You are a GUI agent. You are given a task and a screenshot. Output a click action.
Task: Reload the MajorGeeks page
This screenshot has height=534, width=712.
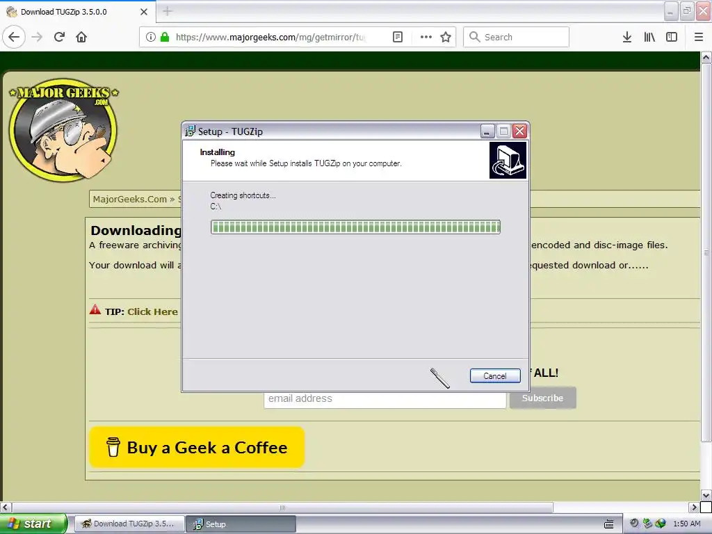(x=59, y=37)
